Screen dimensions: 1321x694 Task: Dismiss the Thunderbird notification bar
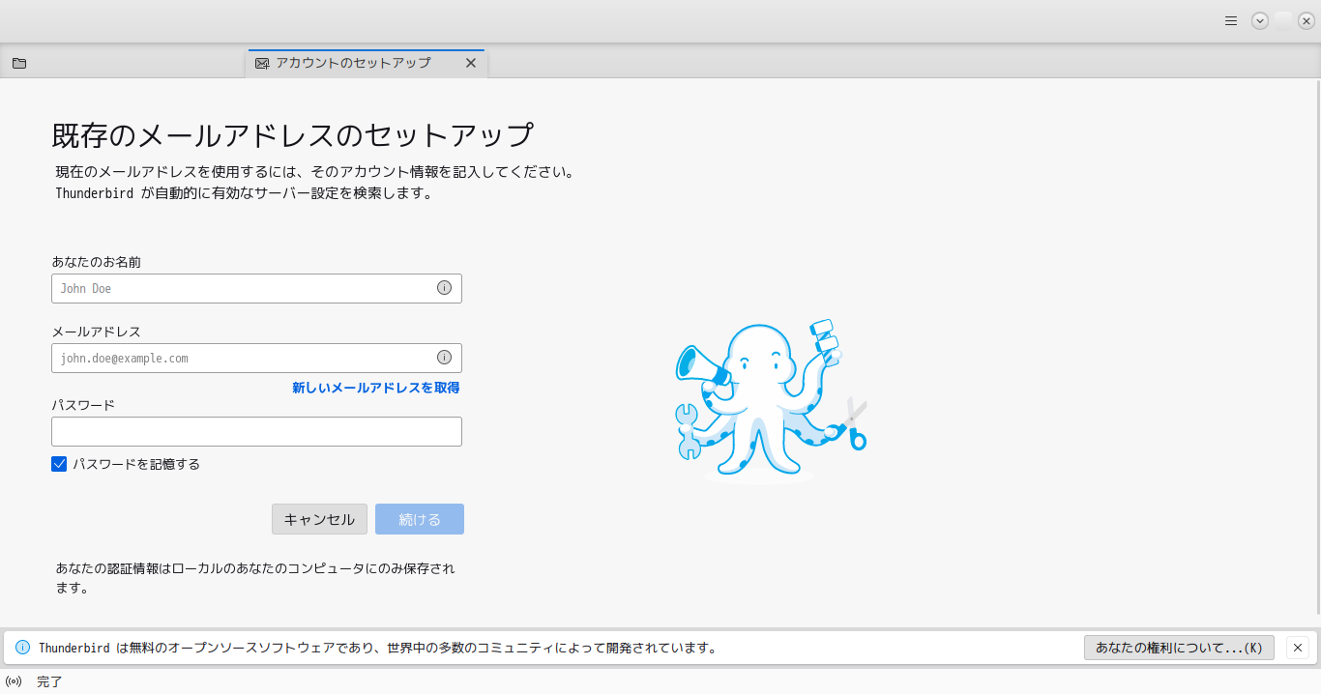tap(1298, 648)
